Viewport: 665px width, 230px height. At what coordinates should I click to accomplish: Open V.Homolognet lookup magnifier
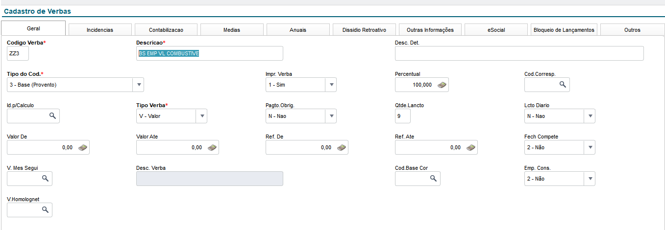tap(45, 210)
